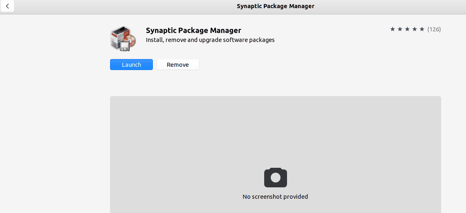Click the header bar window title
This screenshot has width=466, height=213.
276,6
